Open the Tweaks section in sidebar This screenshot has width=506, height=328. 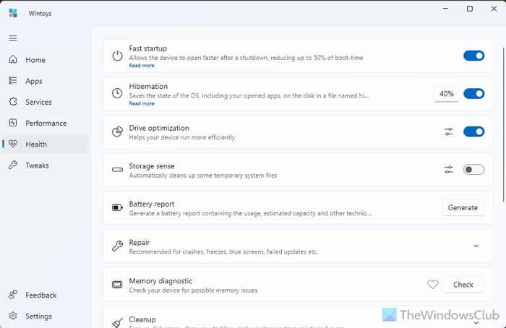37,165
